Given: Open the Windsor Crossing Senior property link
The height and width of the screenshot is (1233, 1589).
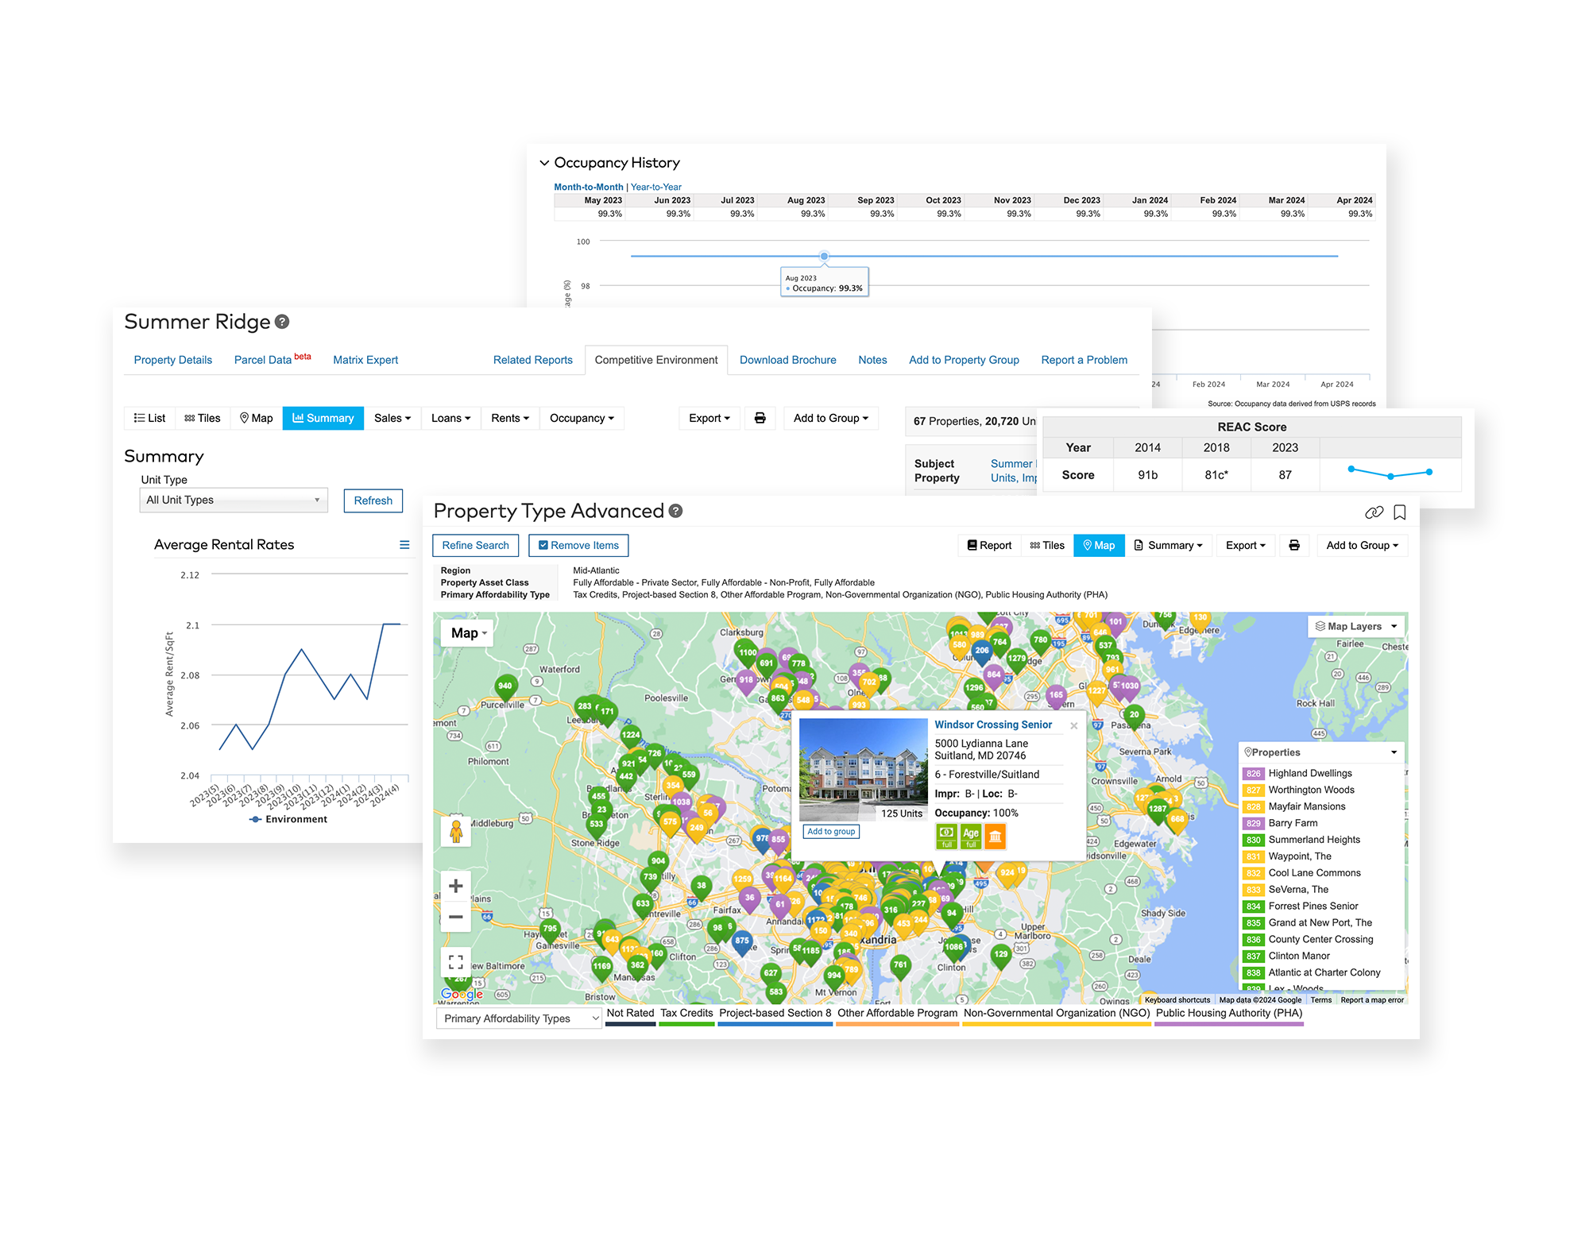Looking at the screenshot, I should point(993,725).
